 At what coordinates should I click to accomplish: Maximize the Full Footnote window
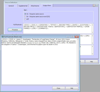pyautogui.click(x=72, y=37)
